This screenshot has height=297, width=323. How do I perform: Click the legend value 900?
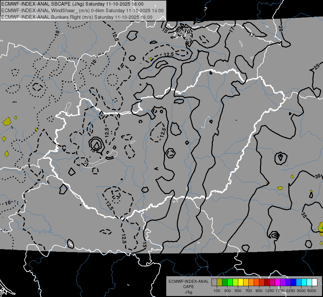259,291
